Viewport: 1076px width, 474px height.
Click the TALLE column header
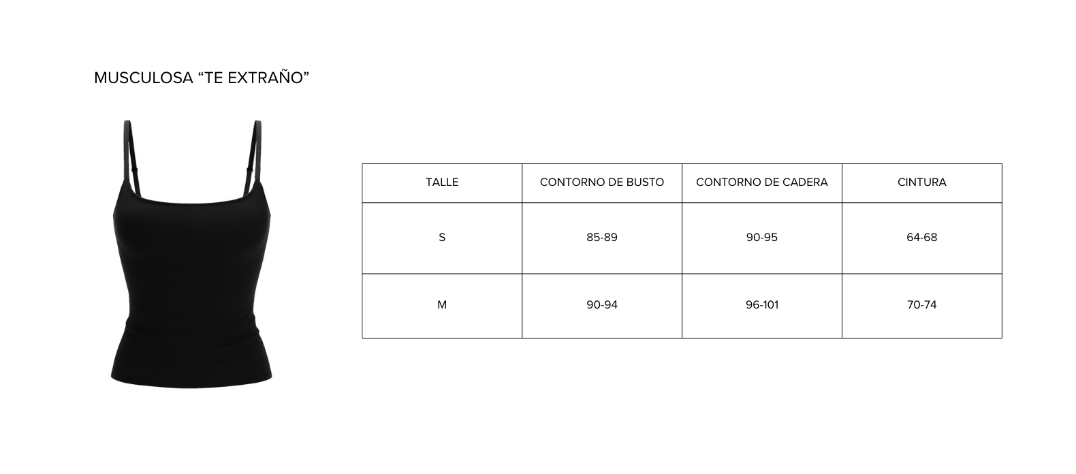442,183
